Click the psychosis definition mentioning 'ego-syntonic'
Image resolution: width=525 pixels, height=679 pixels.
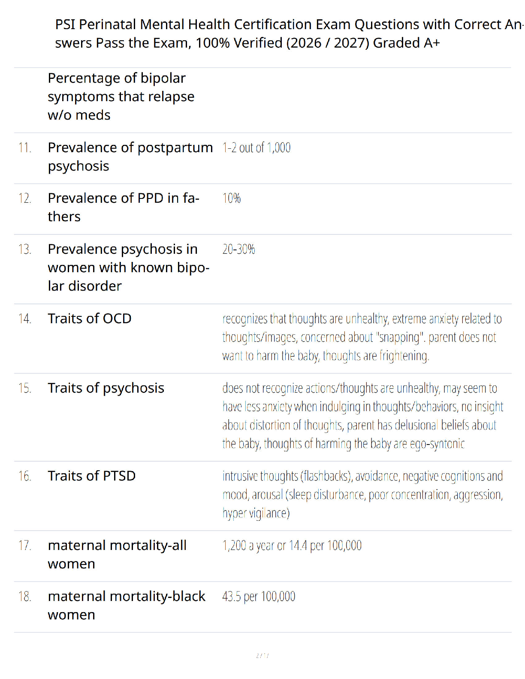pos(363,416)
